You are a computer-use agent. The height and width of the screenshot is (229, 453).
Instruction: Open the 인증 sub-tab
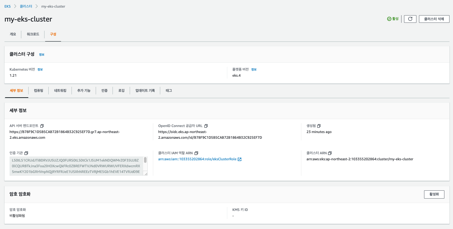click(x=104, y=91)
